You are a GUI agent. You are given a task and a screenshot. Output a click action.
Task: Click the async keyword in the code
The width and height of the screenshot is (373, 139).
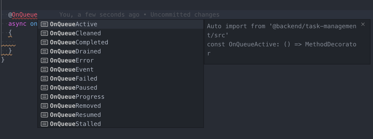pos(17,24)
